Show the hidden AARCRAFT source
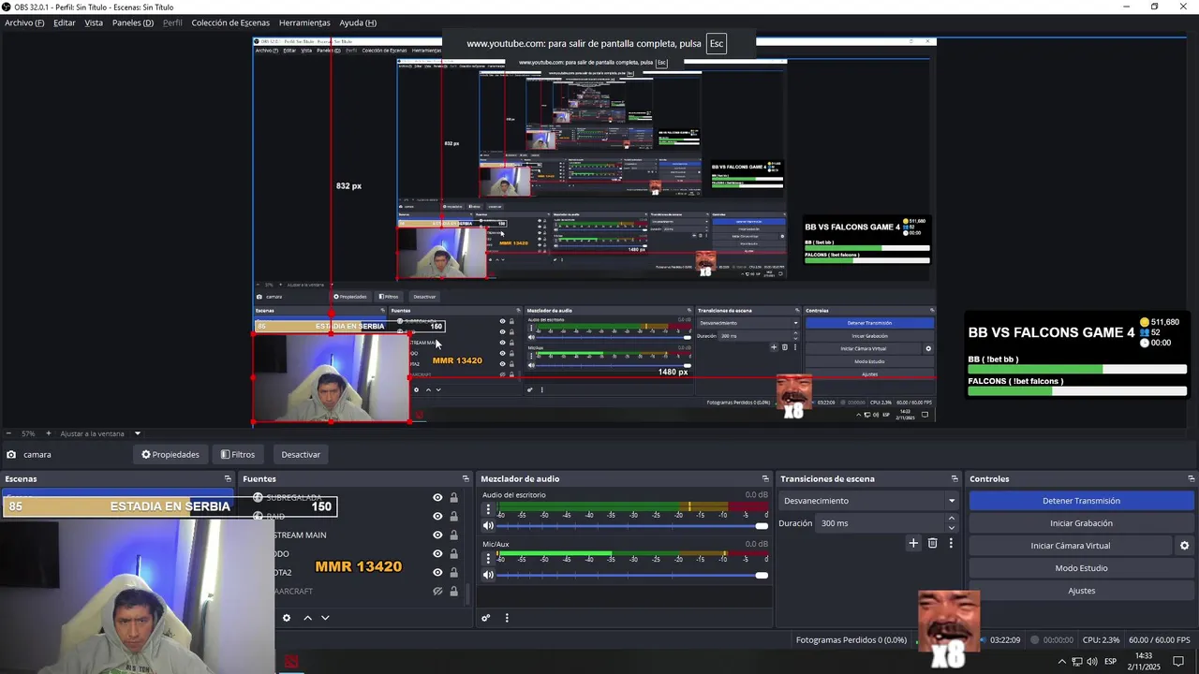Viewport: 1199px width, 674px height. [437, 592]
